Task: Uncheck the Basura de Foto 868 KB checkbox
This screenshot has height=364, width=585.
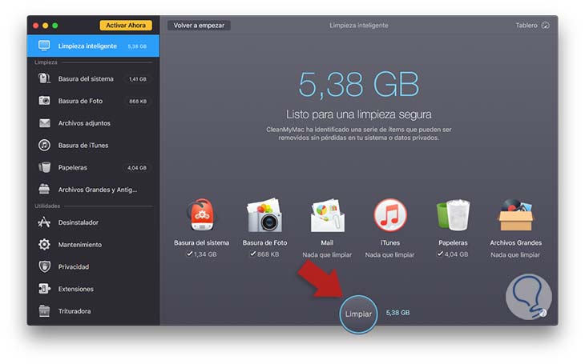Action: point(252,254)
